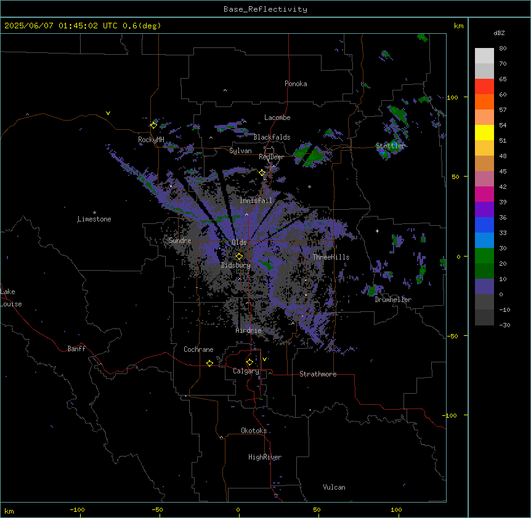The height and width of the screenshot is (518, 531).
Task: Select the Stettler label
Action: point(391,146)
